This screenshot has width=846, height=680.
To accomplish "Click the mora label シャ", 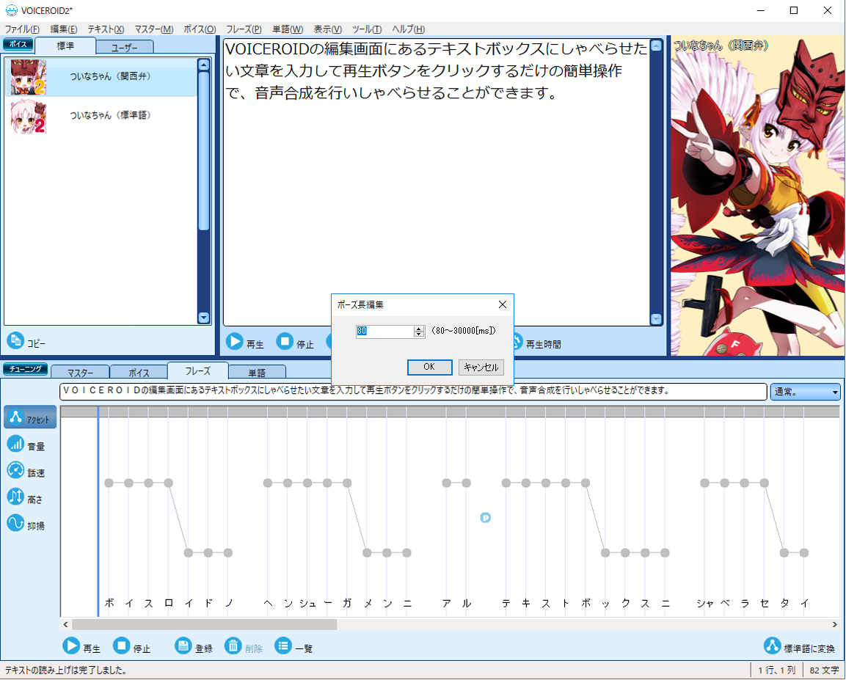I will (x=704, y=603).
